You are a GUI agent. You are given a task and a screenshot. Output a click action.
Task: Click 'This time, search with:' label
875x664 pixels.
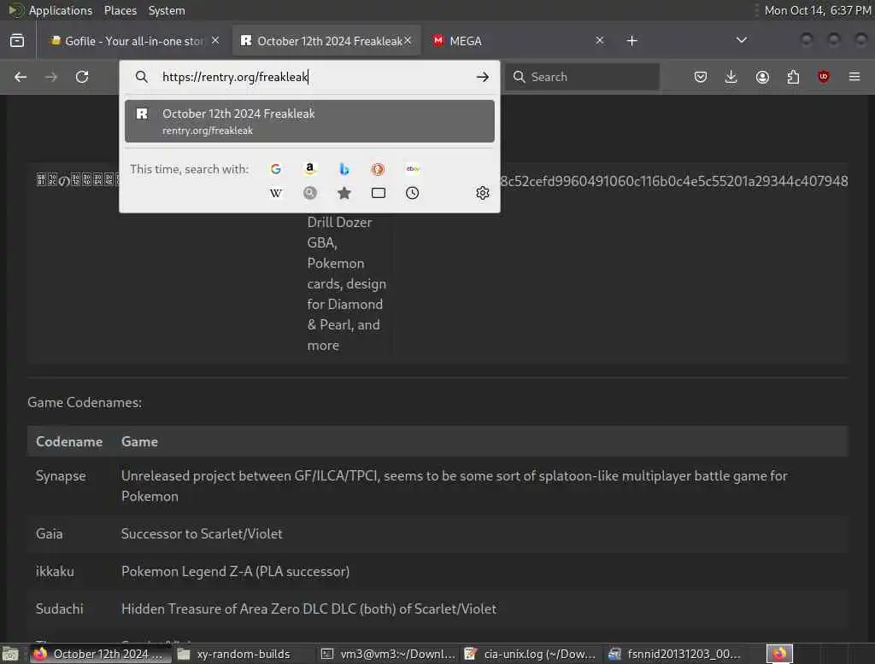click(189, 169)
